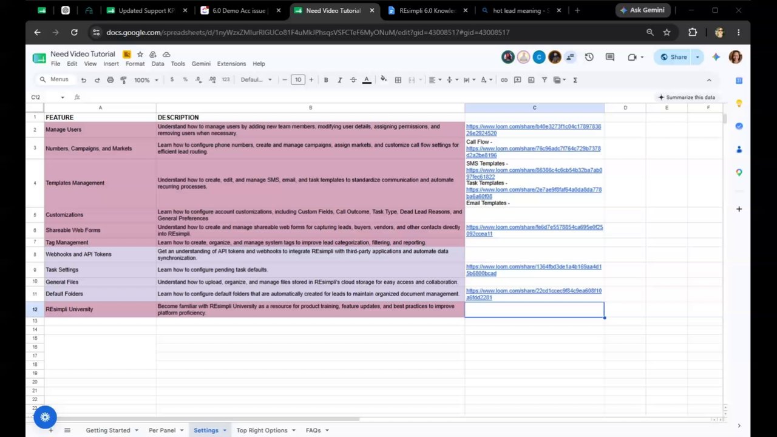
Task: Toggle bold formatting in toolbar
Action: coord(326,80)
